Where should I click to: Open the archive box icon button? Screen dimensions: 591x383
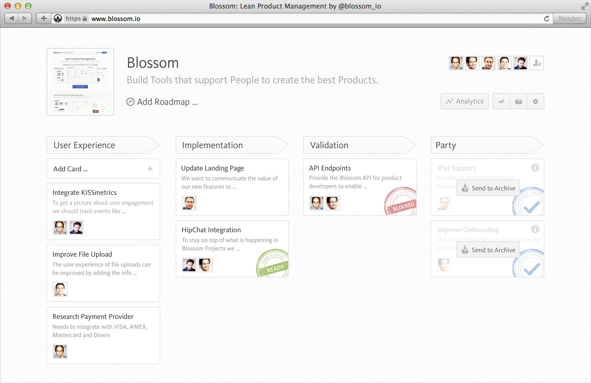[518, 101]
